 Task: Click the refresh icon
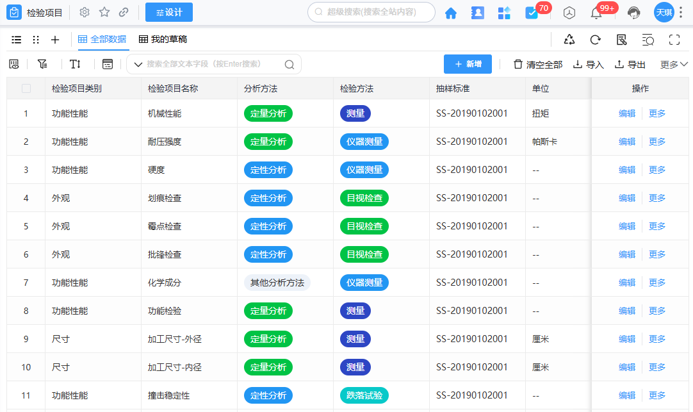pos(595,40)
